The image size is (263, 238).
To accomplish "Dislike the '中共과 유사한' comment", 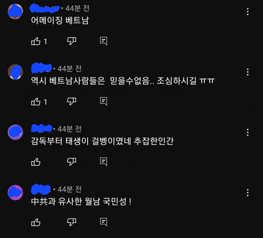I will pyautogui.click(x=72, y=222).
